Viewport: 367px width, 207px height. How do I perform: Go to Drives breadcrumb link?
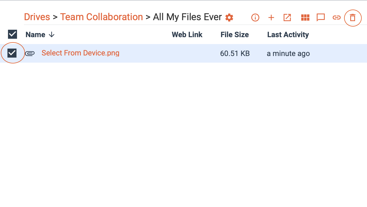point(37,17)
